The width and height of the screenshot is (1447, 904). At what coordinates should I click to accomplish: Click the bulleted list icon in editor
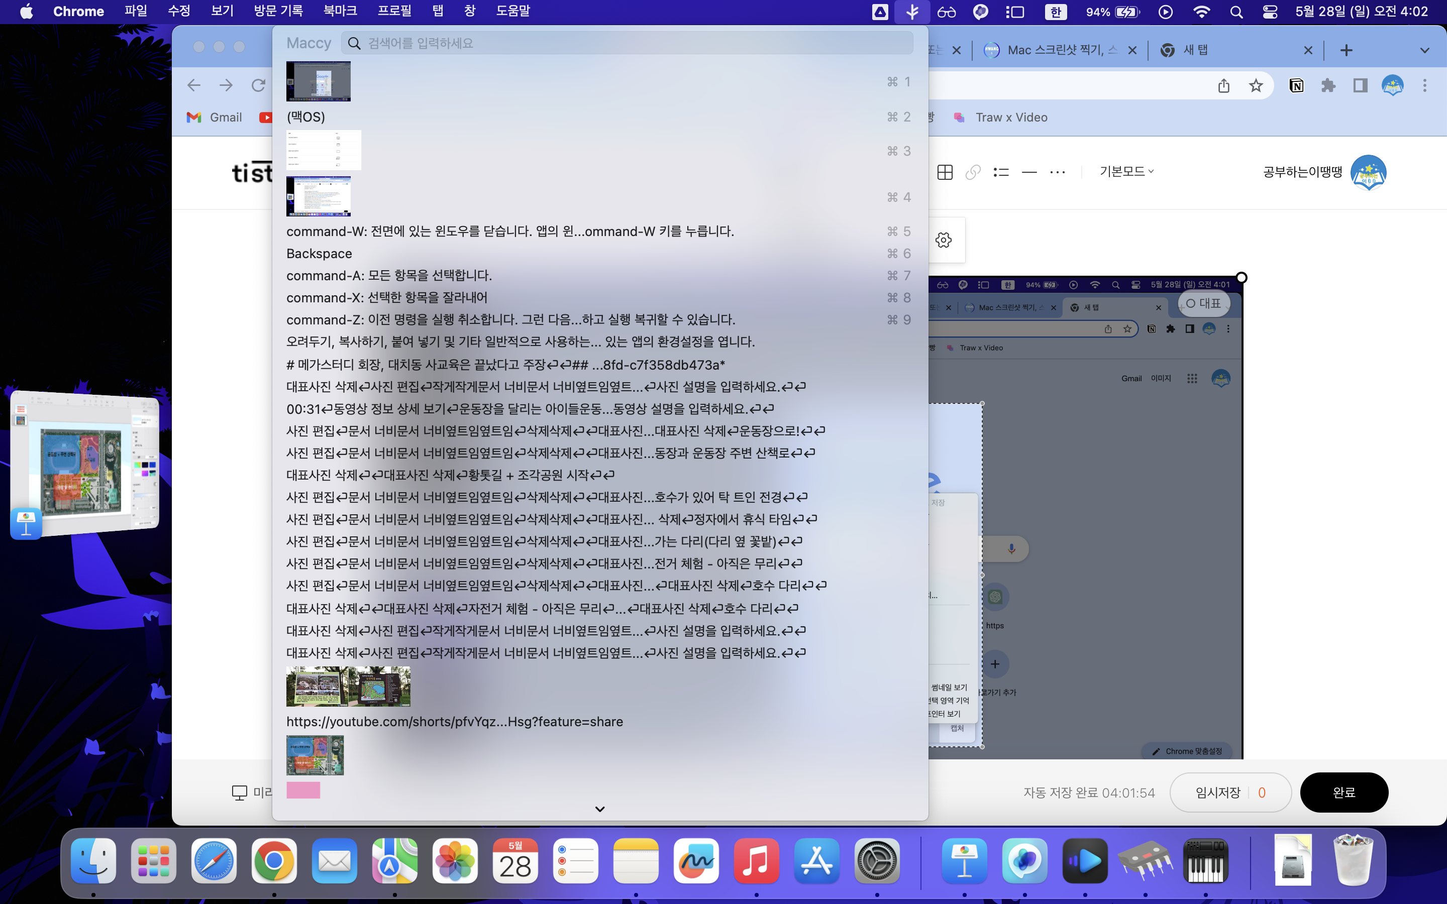click(1001, 172)
